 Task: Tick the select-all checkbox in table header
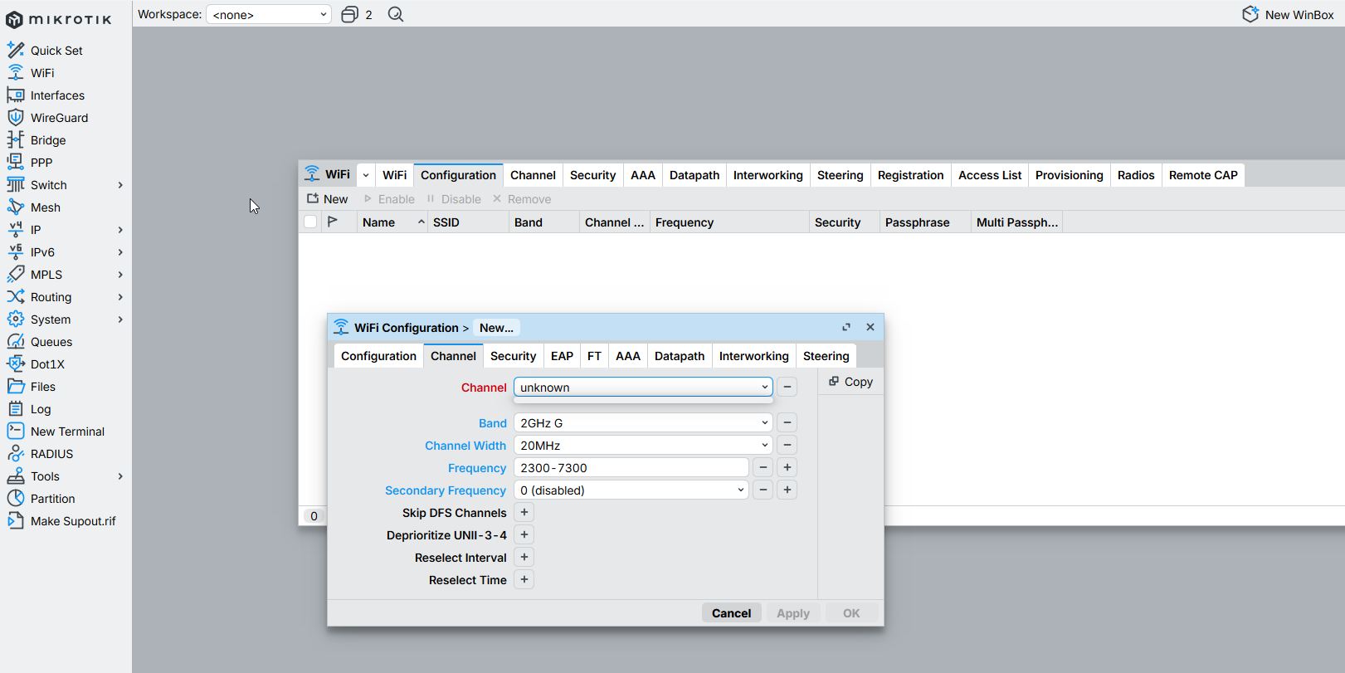tap(310, 222)
